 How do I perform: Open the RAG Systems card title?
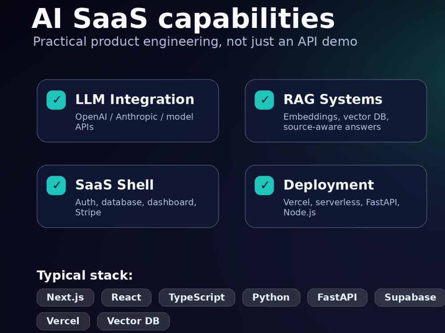(x=333, y=99)
